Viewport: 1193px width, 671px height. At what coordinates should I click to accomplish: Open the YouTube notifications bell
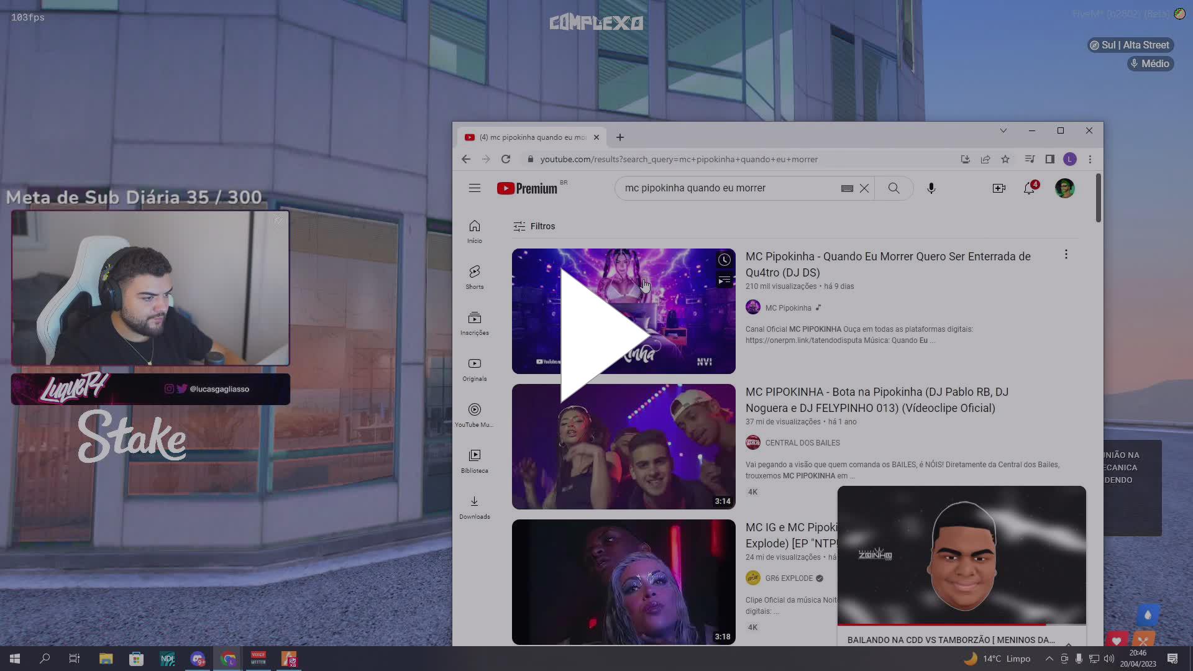pyautogui.click(x=1030, y=188)
